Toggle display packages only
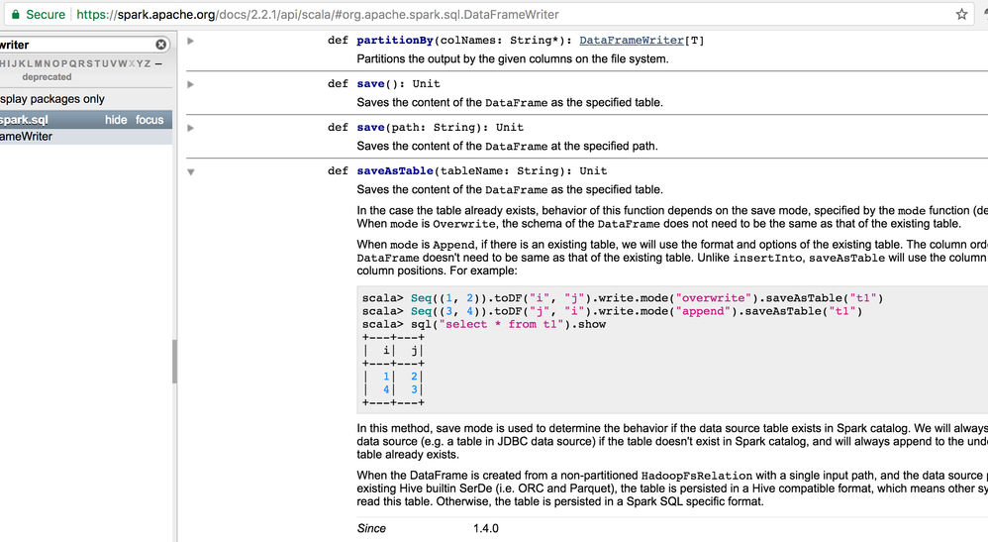The height and width of the screenshot is (542, 988). [52, 99]
